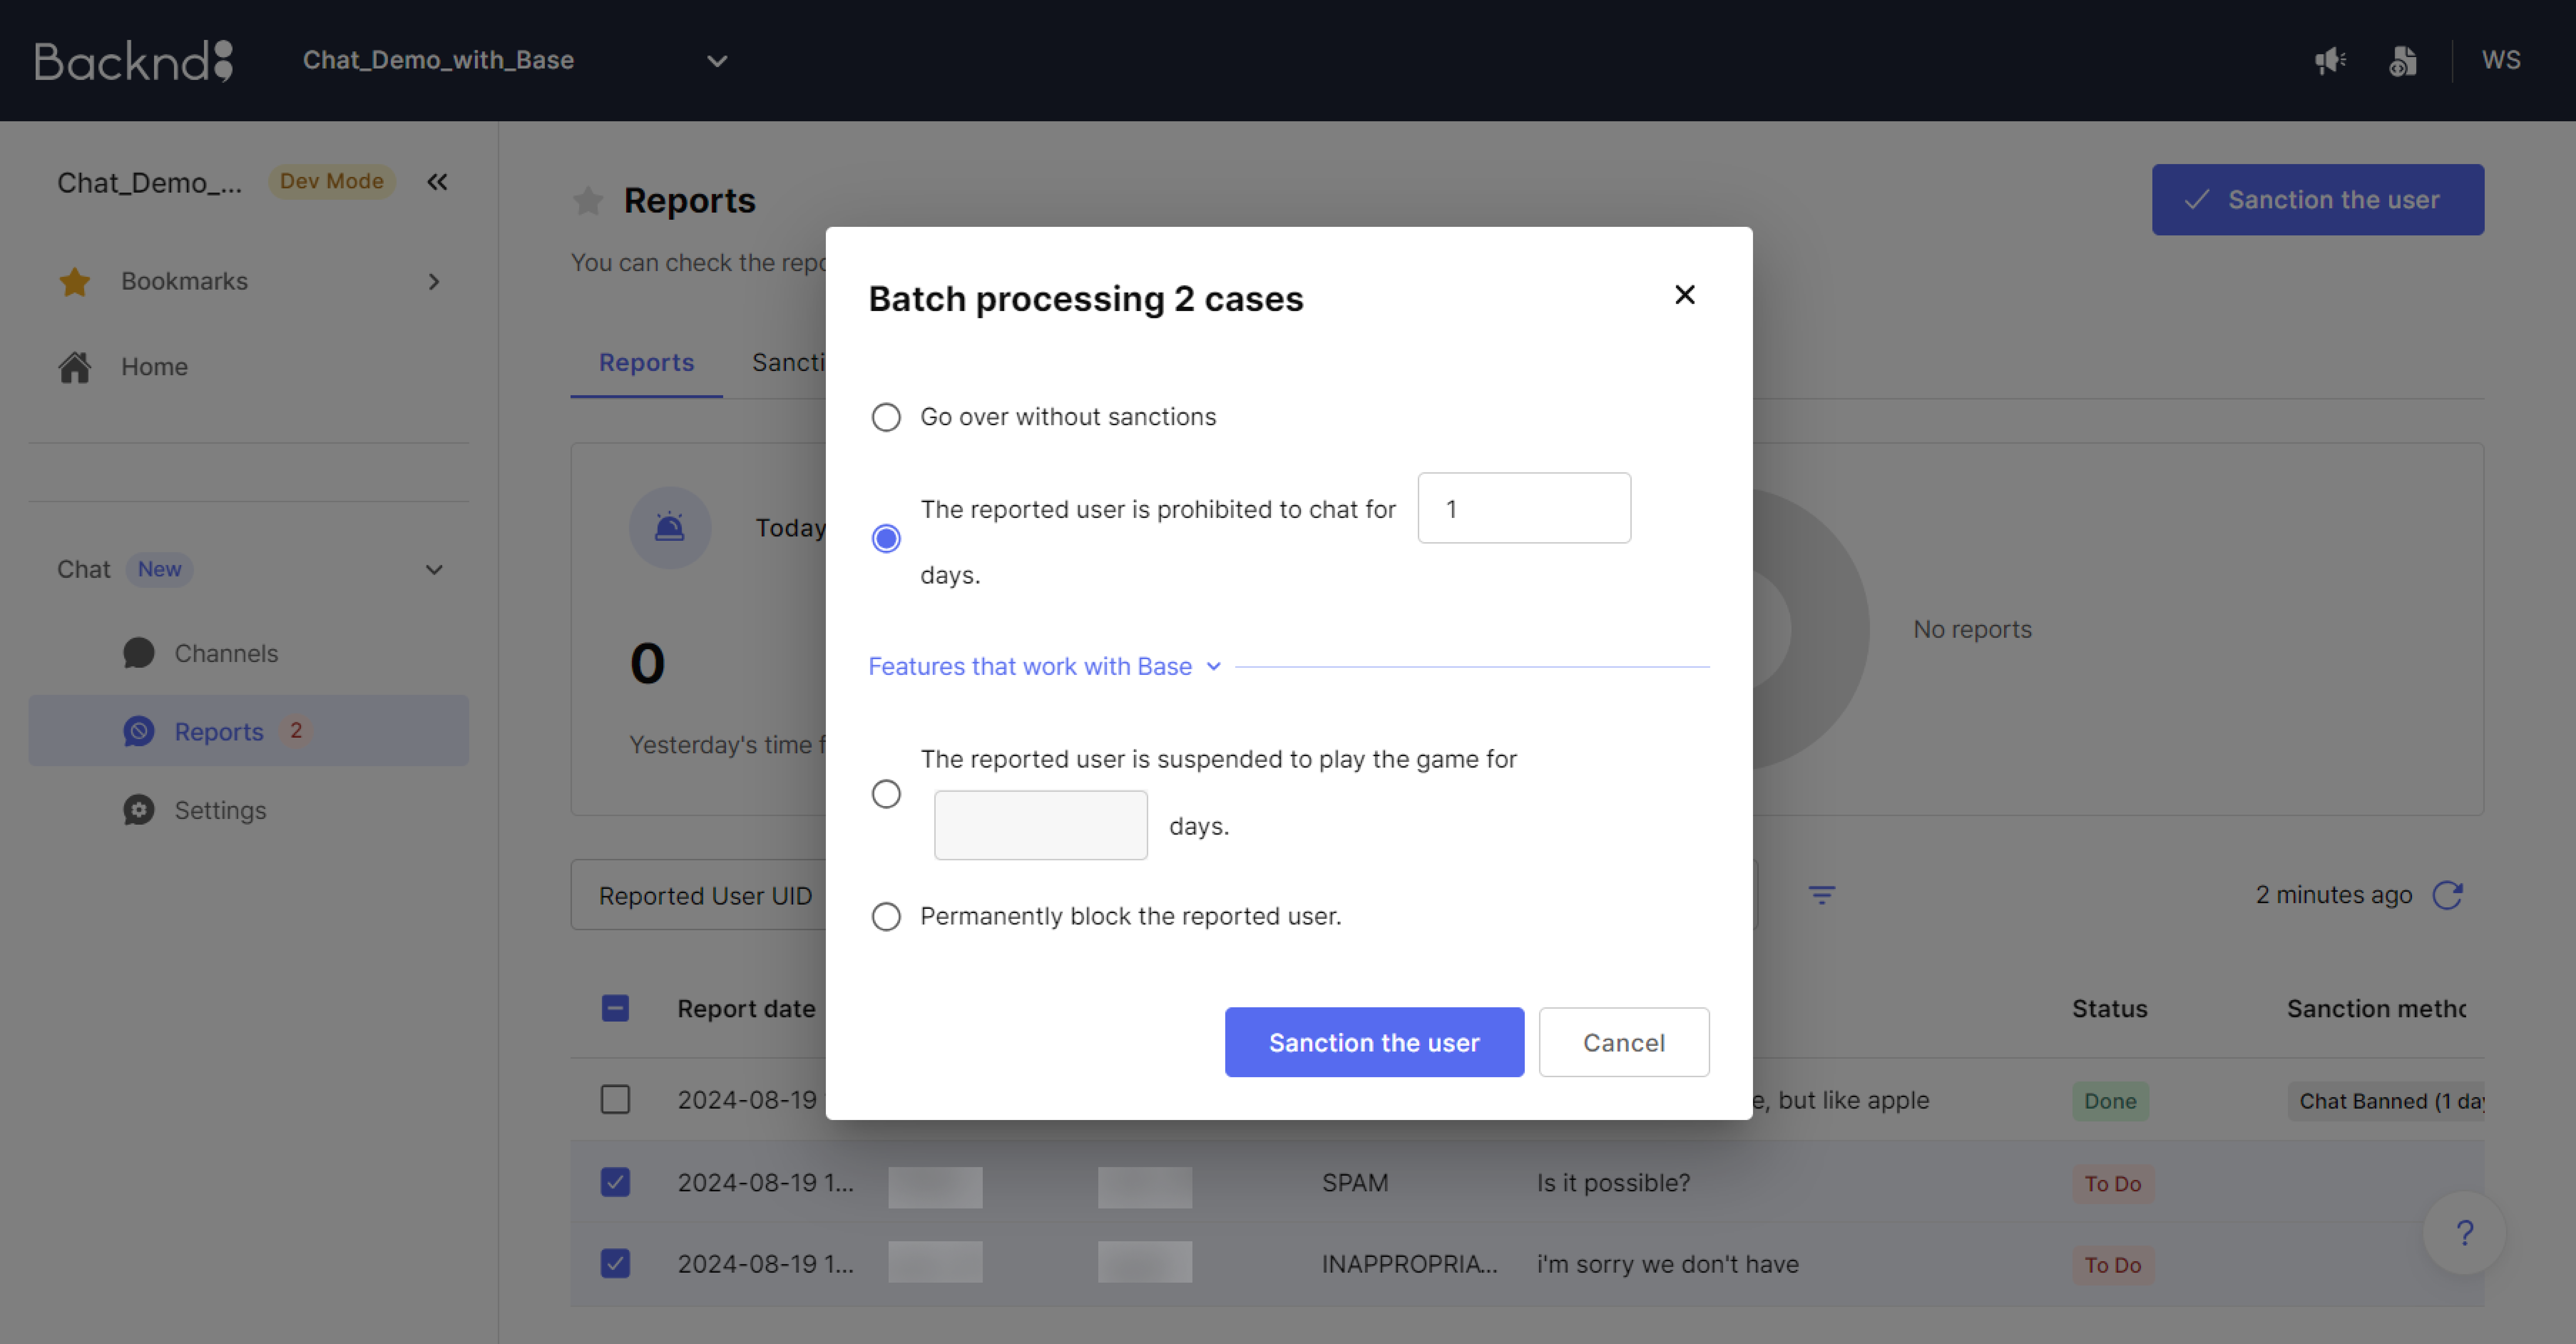
Task: Click the To Do badge in INAPPROPRIA... row
Action: [2113, 1265]
